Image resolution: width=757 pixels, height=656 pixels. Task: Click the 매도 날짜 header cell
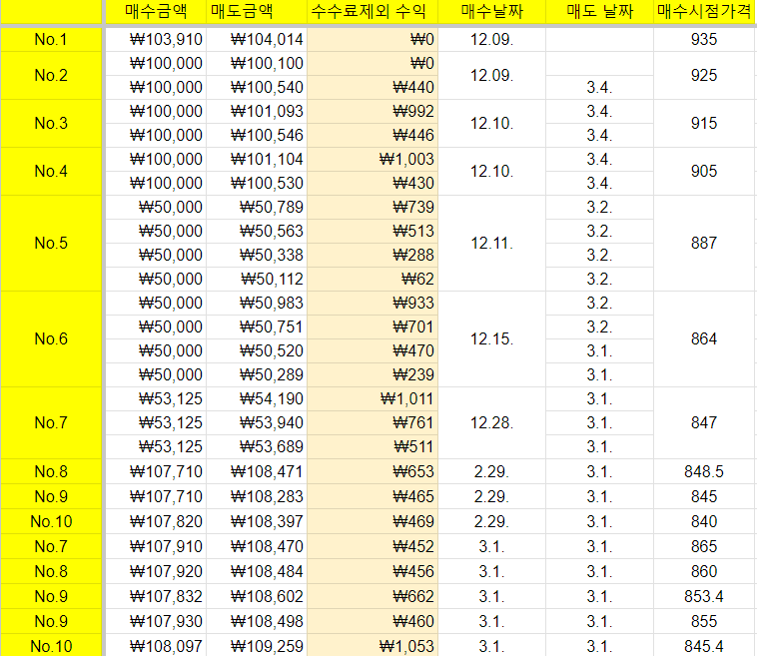599,11
